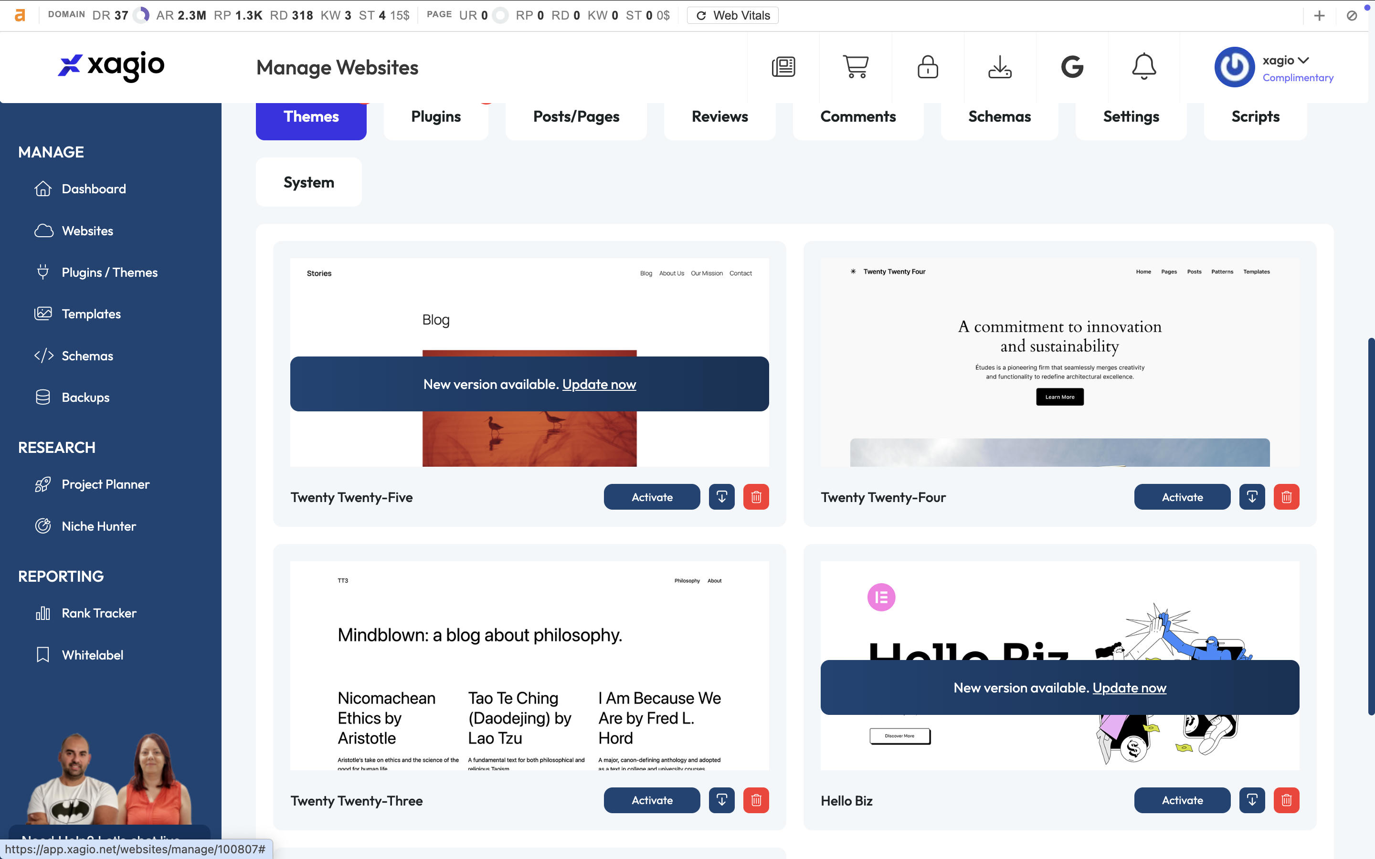Open Backups in sidebar
Screen dimensions: 1375x859
(x=72, y=397)
